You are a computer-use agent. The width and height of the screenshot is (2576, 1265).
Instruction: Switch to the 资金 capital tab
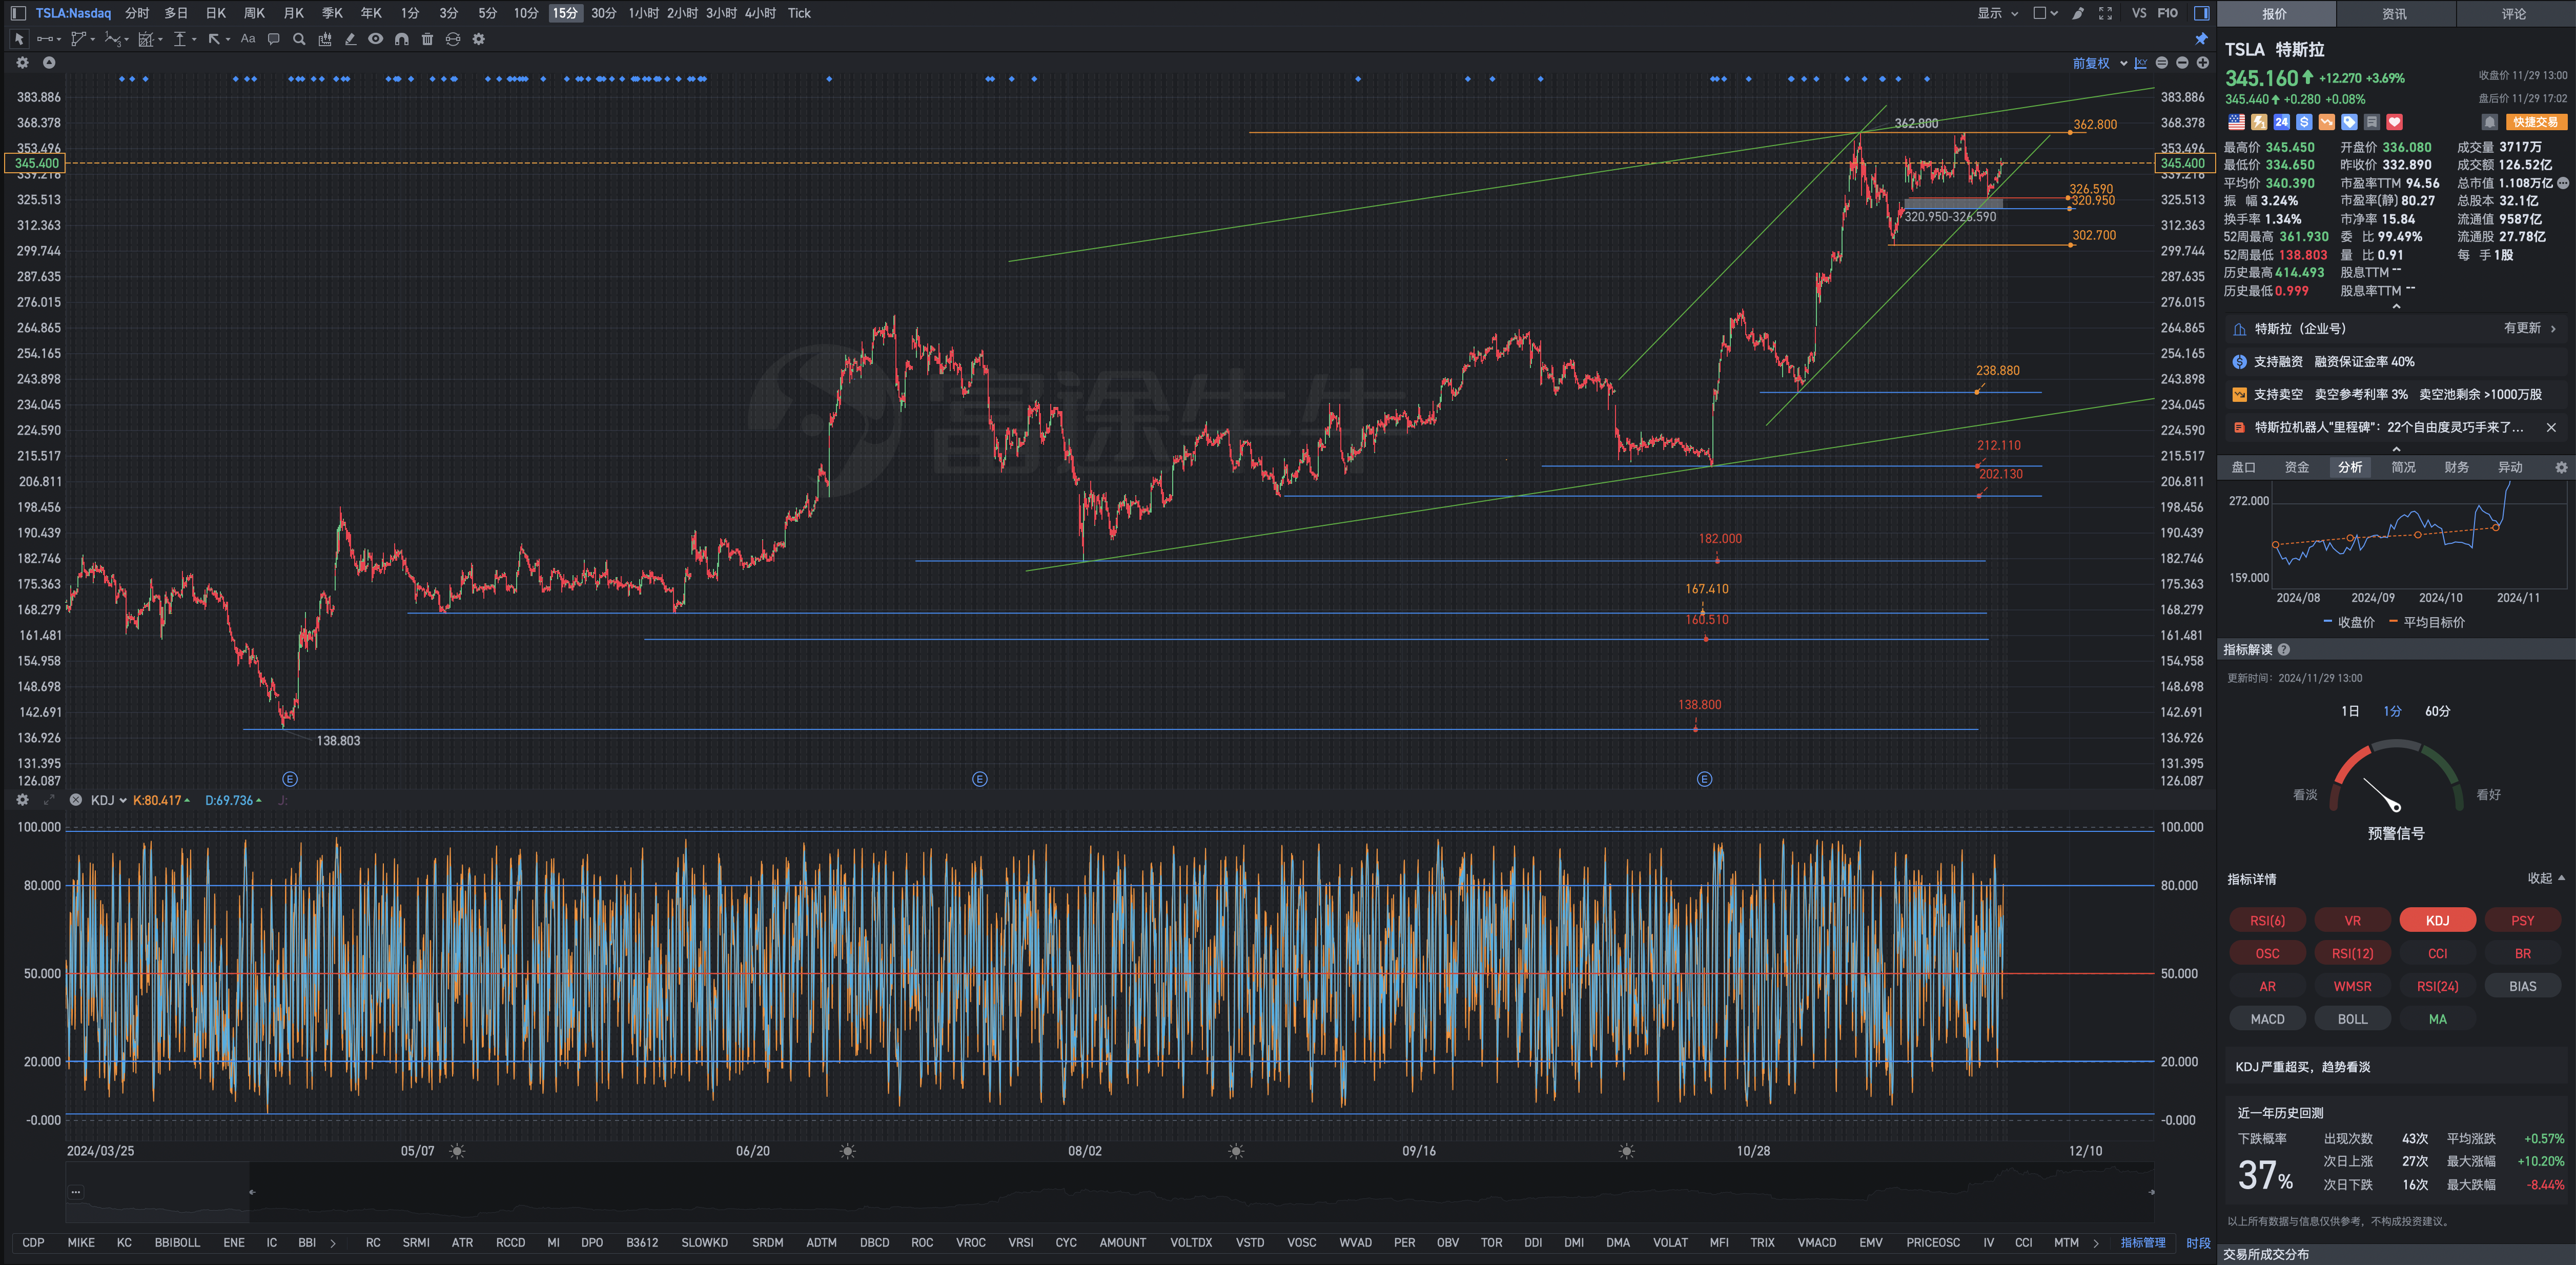(2297, 467)
